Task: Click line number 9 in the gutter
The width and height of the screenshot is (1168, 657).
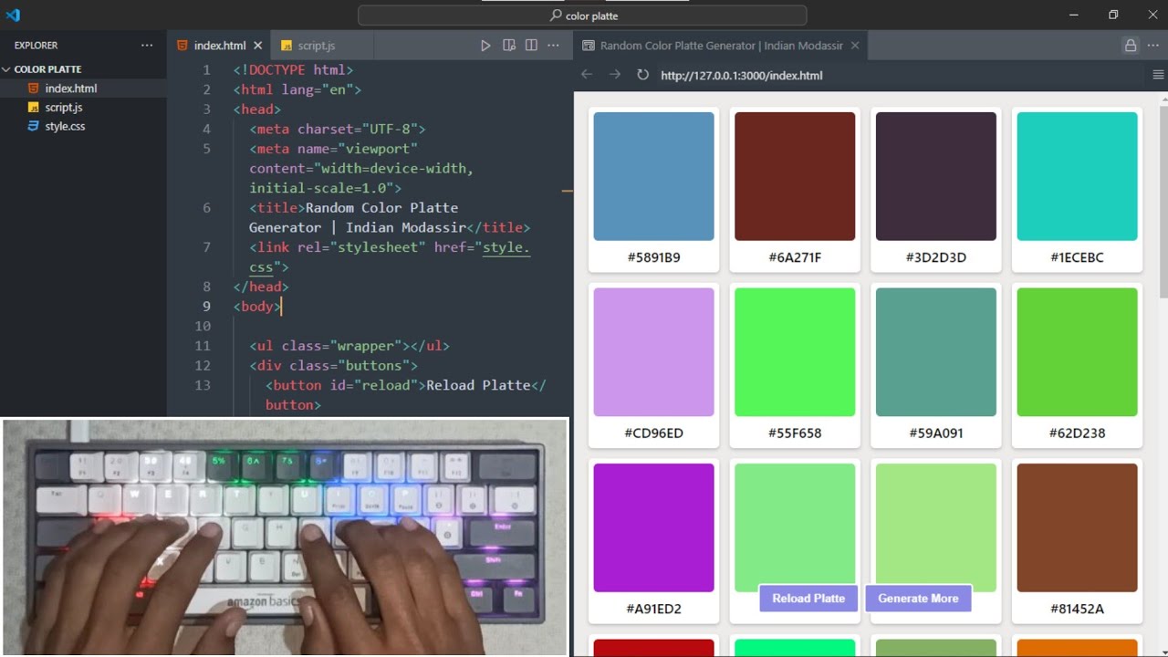Action: click(206, 307)
